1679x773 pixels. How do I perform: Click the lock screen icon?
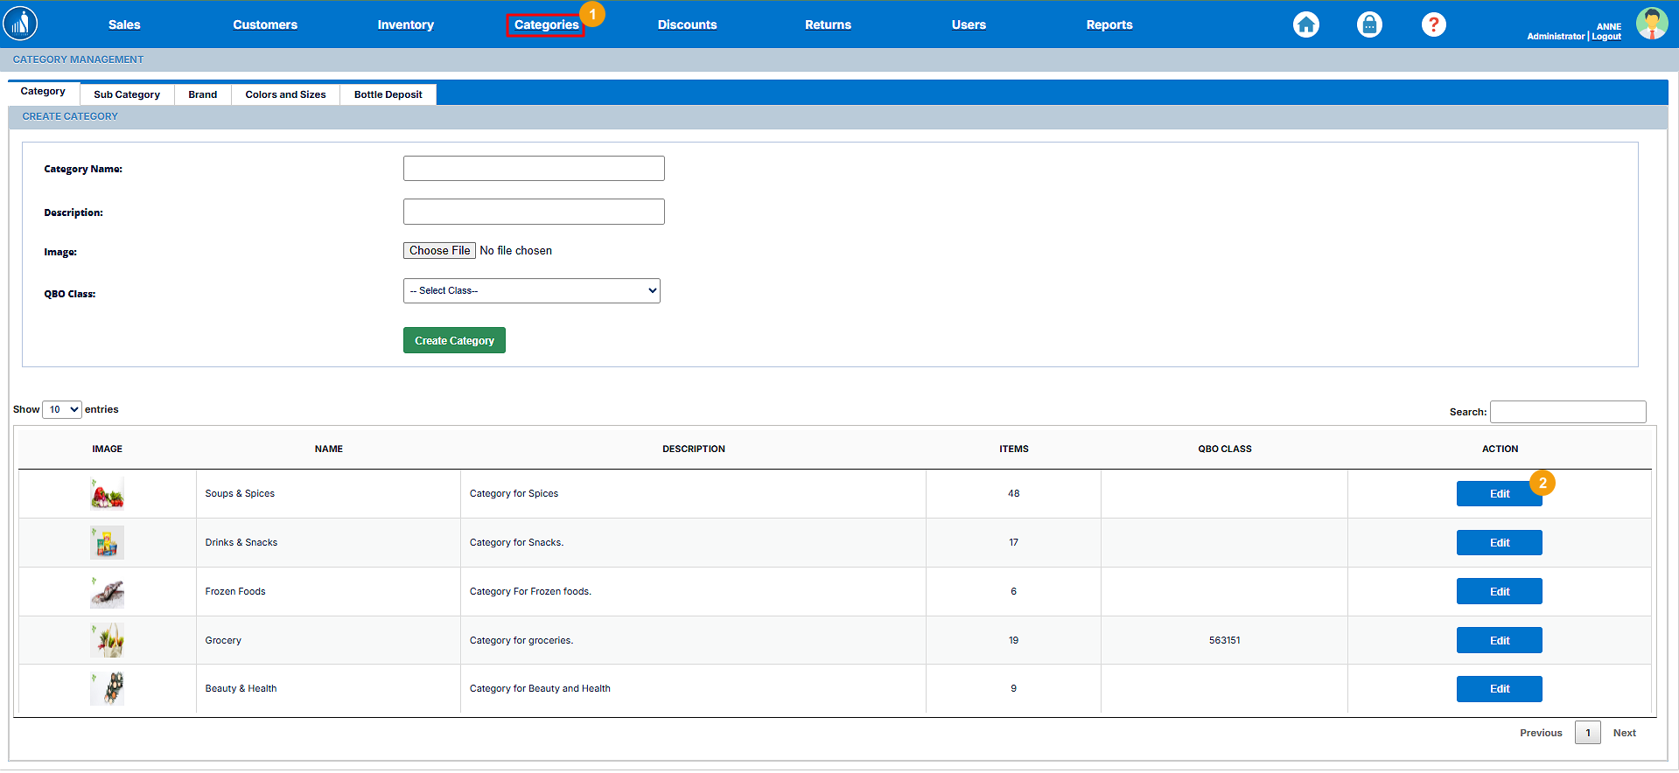click(x=1369, y=24)
